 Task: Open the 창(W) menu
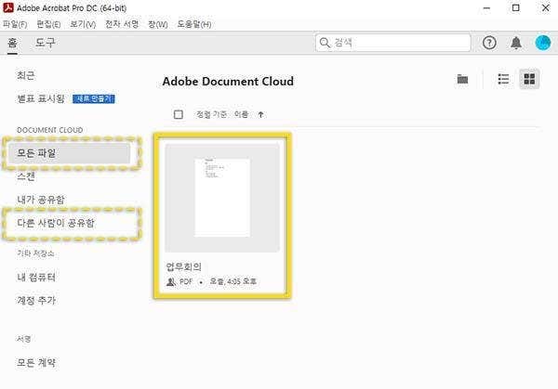click(x=158, y=24)
